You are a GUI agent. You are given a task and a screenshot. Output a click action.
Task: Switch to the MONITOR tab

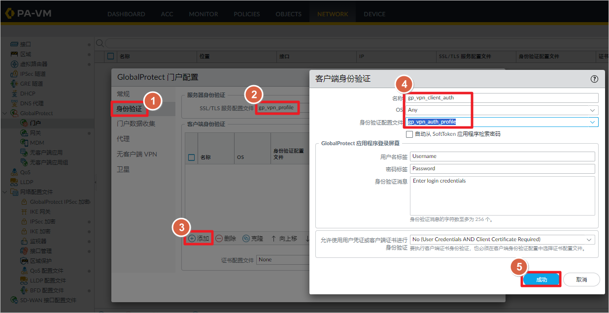point(203,14)
